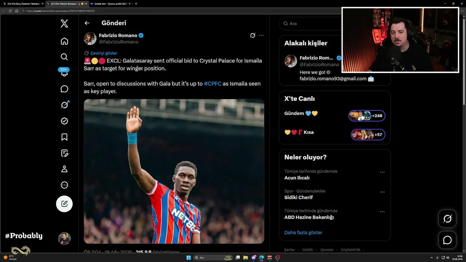Image resolution: width=466 pixels, height=262 pixels.
Task: Open the Çerezler footer link
Action: coord(327,250)
